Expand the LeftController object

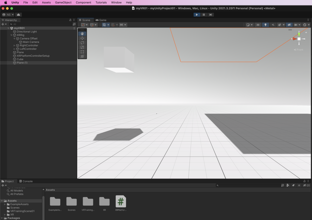(x=14, y=49)
